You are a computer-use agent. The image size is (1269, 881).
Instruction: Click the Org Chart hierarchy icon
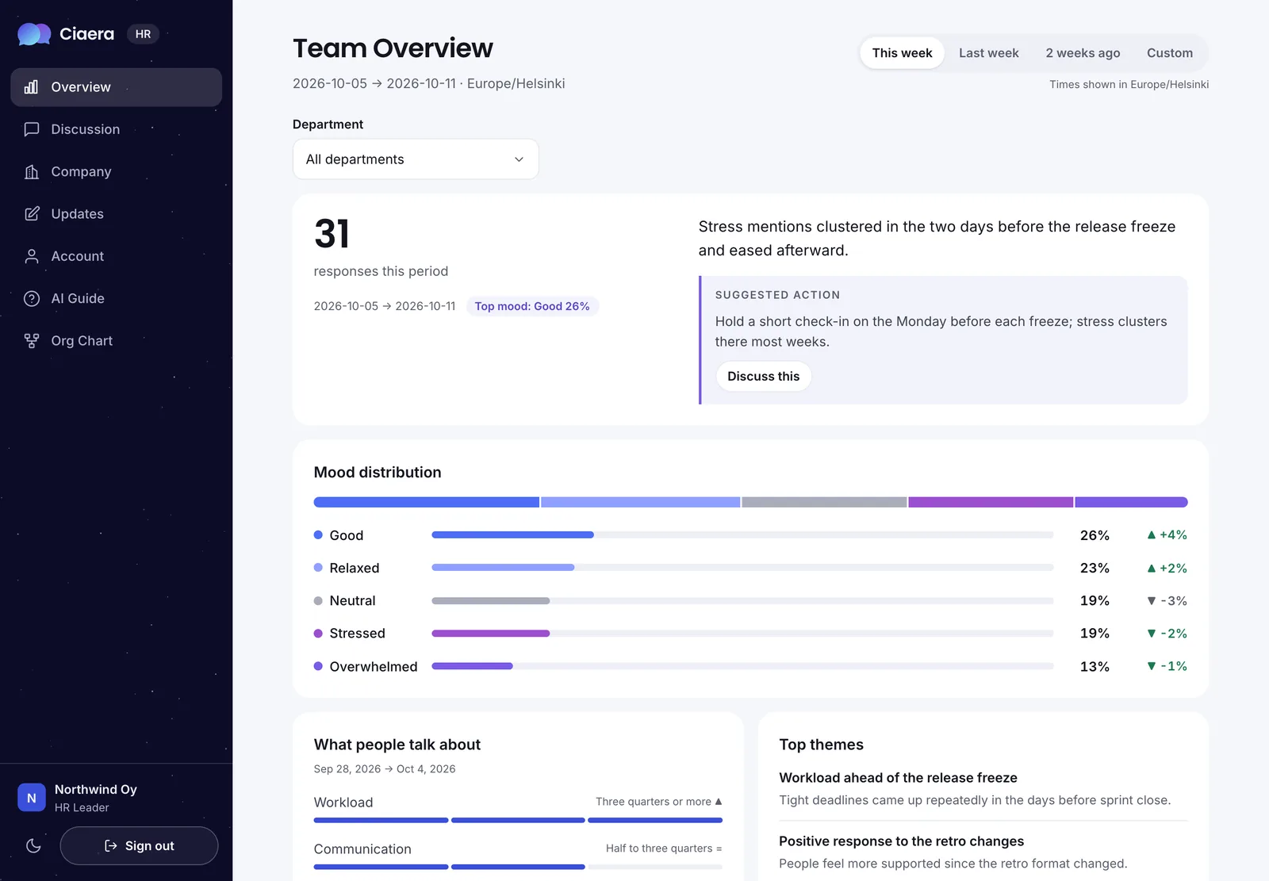(32, 341)
